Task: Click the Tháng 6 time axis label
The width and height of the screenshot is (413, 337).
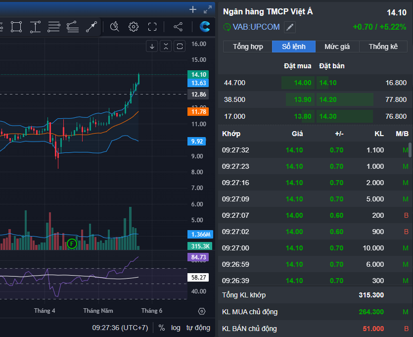Action: coord(152,311)
